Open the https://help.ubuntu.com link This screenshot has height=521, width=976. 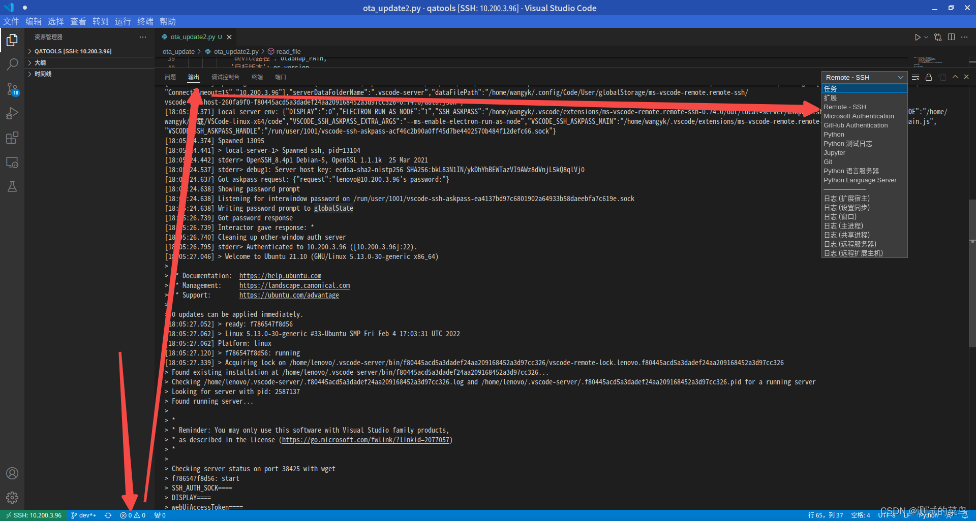(280, 276)
